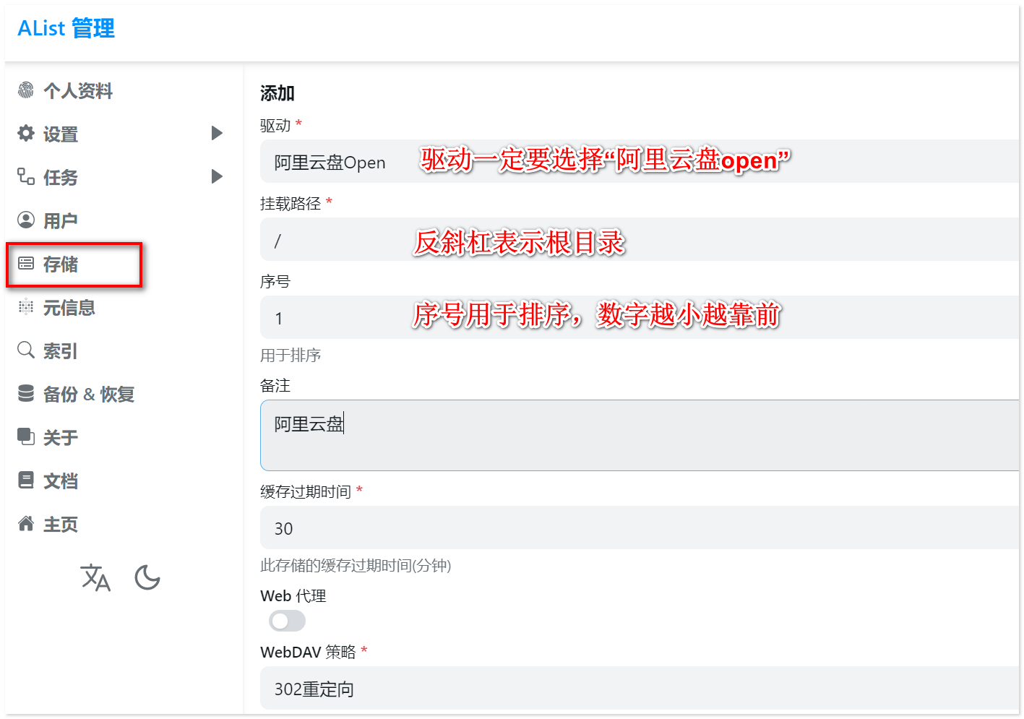Open the 元信息 menu item

coord(69,308)
